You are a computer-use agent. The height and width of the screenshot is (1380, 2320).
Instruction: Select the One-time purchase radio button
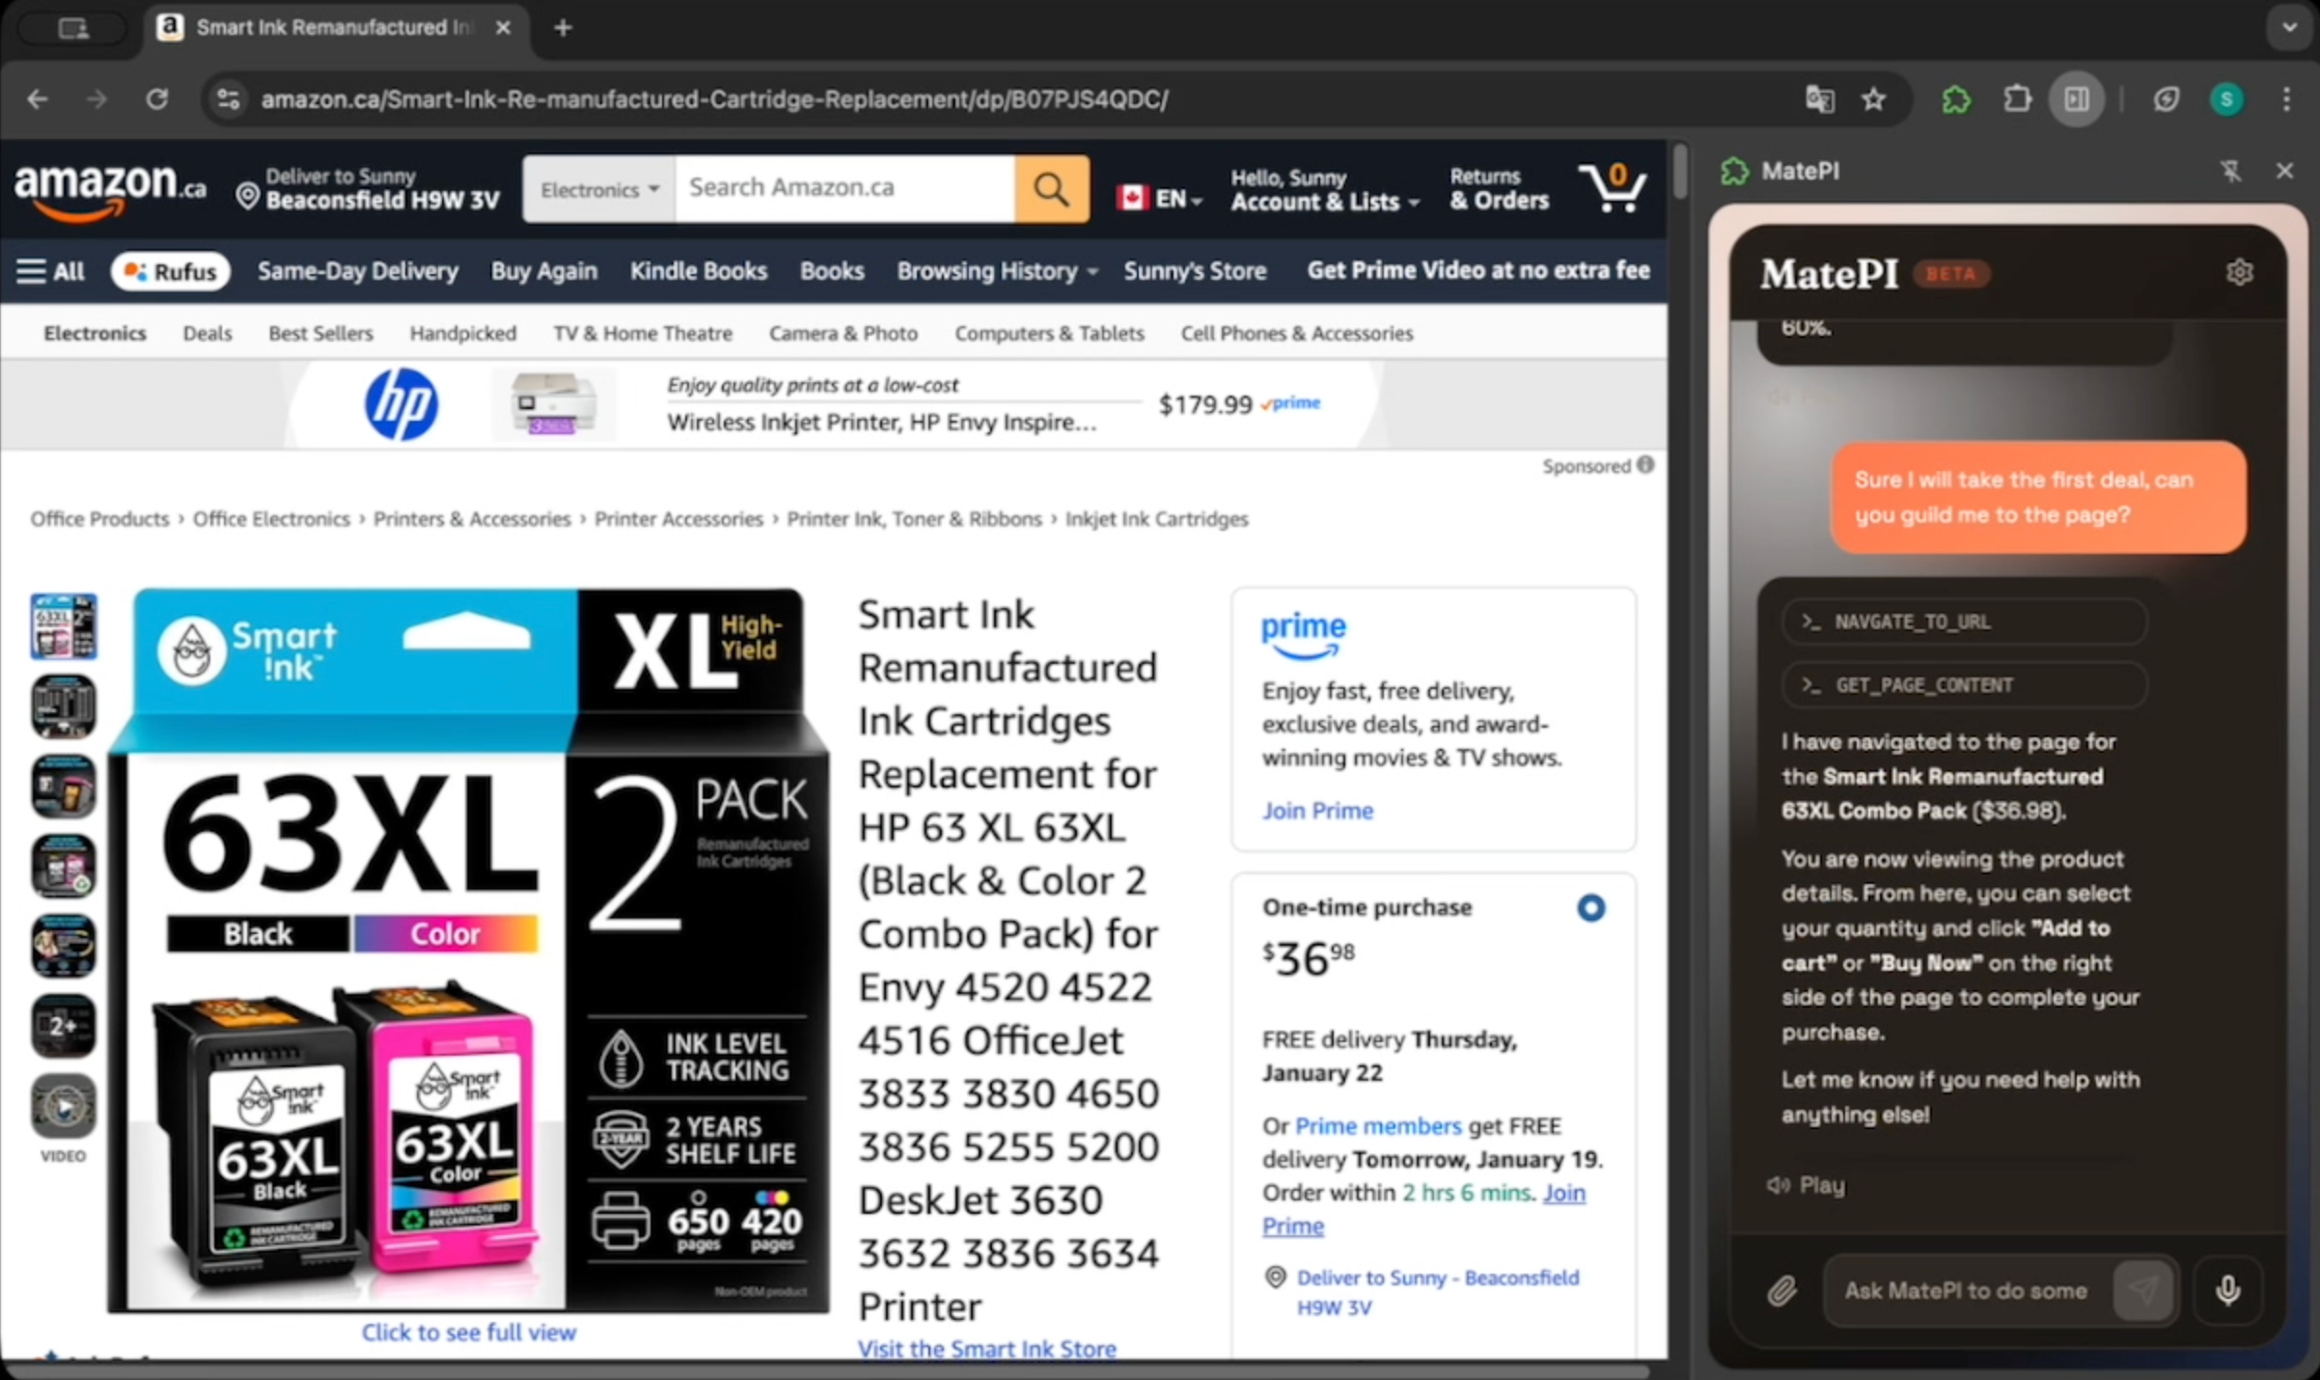[x=1590, y=908]
